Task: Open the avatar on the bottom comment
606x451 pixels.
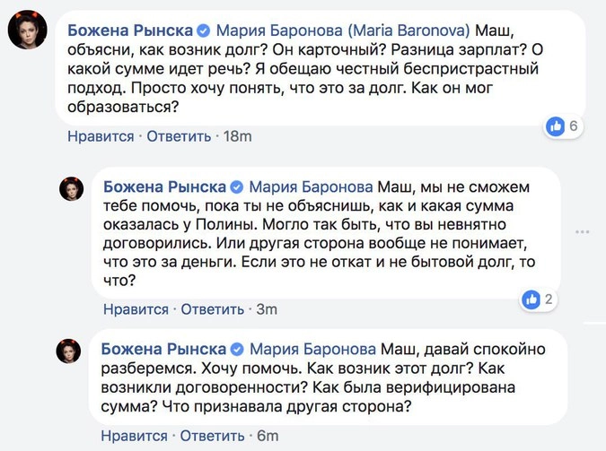Action: [x=72, y=350]
